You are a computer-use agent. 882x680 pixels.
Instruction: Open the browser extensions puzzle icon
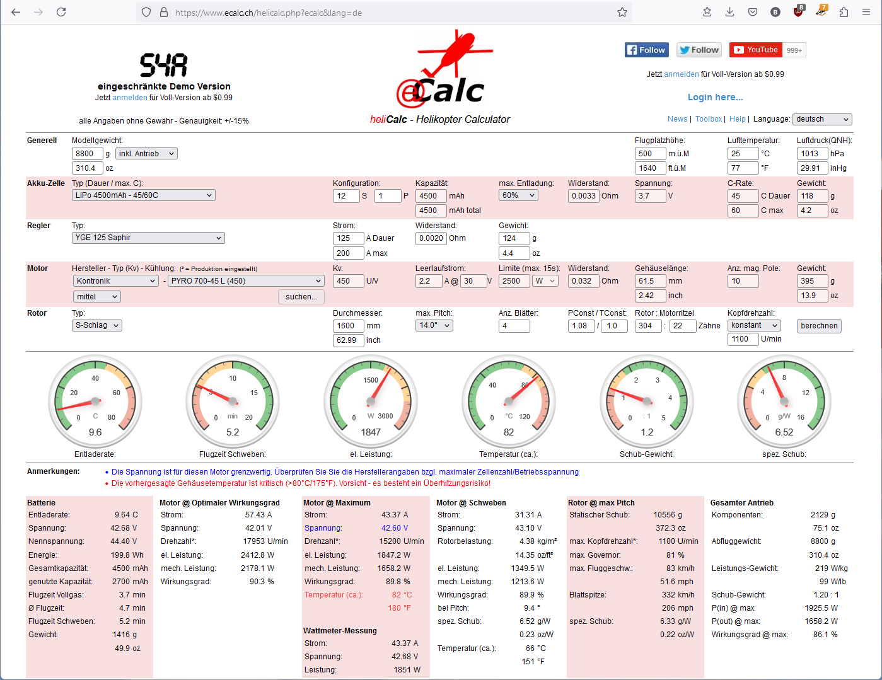[844, 12]
